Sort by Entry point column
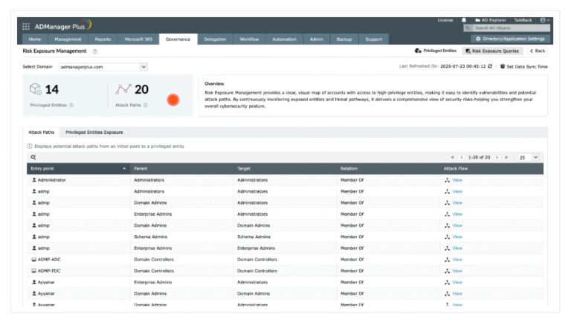Image resolution: width=571 pixels, height=325 pixels. (x=78, y=168)
